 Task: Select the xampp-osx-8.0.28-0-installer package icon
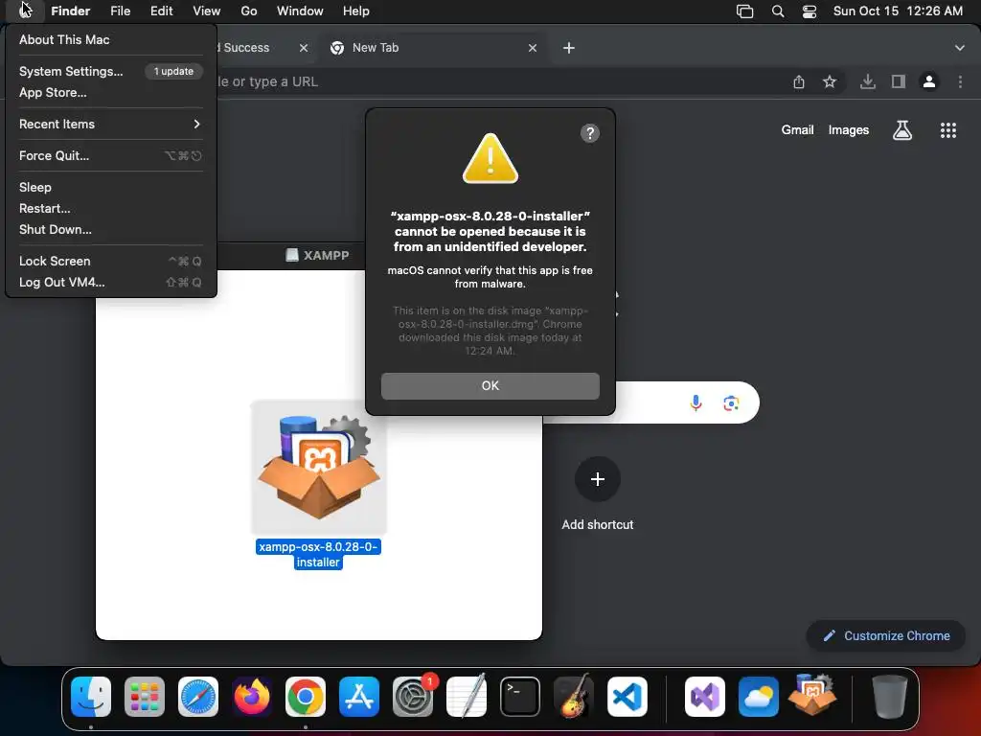pyautogui.click(x=319, y=468)
